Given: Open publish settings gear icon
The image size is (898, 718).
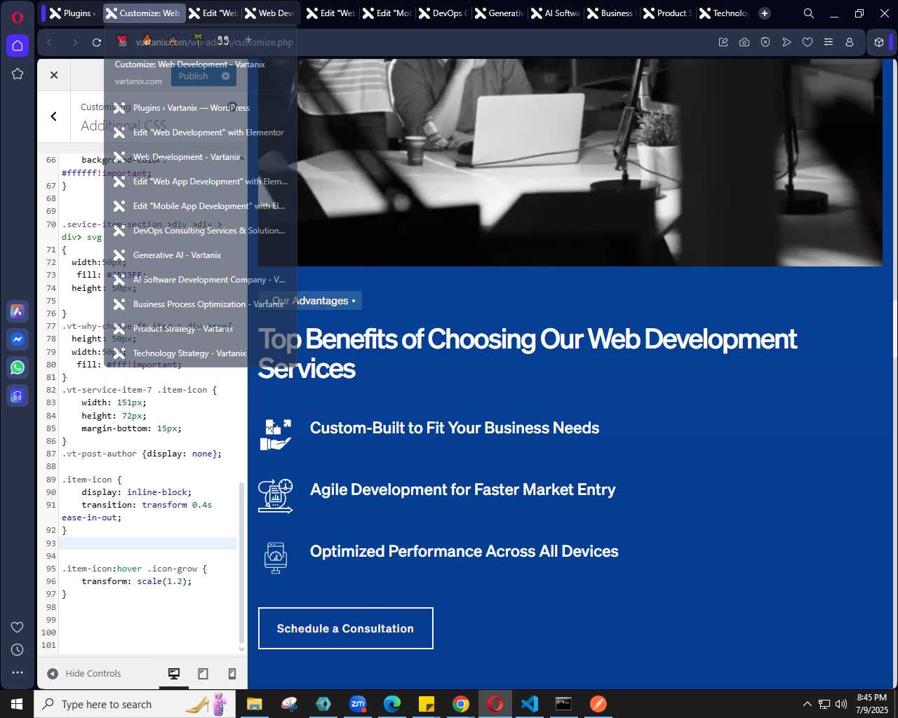Looking at the screenshot, I should (x=225, y=76).
